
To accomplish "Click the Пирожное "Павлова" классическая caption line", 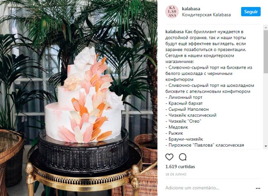I will coord(205,145).
